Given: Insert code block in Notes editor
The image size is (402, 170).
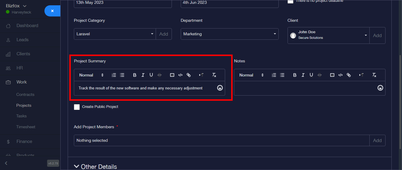Looking at the screenshot, I should [340, 75].
